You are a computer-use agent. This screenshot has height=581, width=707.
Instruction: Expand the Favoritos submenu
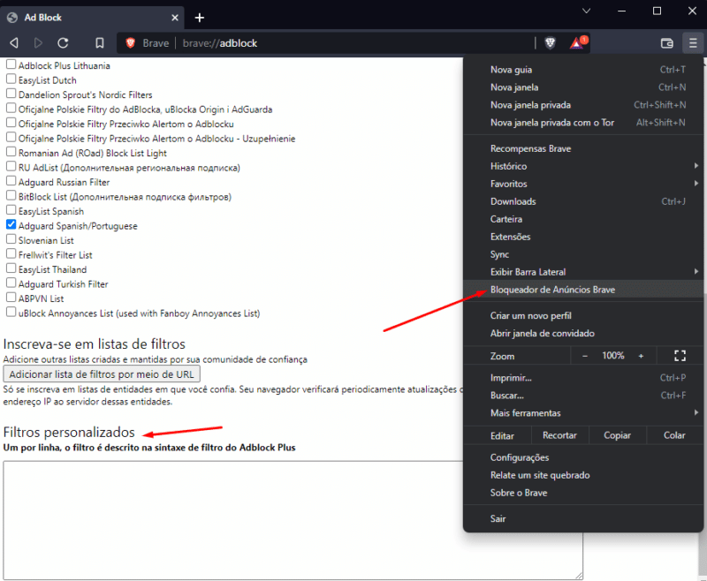pyautogui.click(x=583, y=184)
